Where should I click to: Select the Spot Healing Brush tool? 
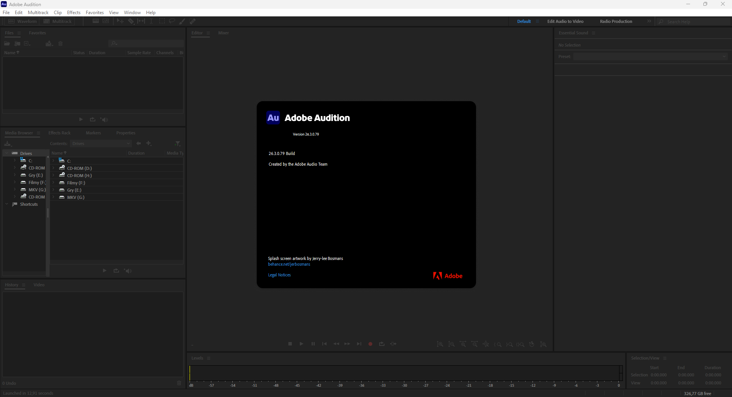pyautogui.click(x=193, y=21)
